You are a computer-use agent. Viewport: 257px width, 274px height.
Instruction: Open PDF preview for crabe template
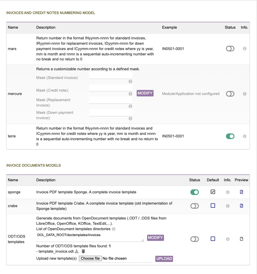241,206
